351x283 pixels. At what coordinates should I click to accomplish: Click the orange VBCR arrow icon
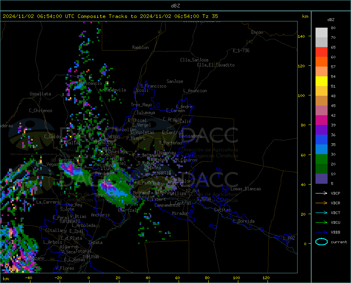321,203
